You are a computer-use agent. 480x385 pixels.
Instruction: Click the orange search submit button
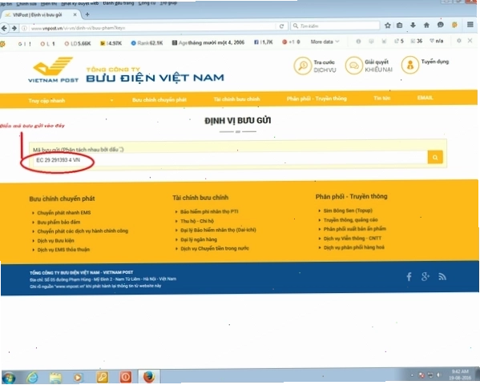(435, 157)
